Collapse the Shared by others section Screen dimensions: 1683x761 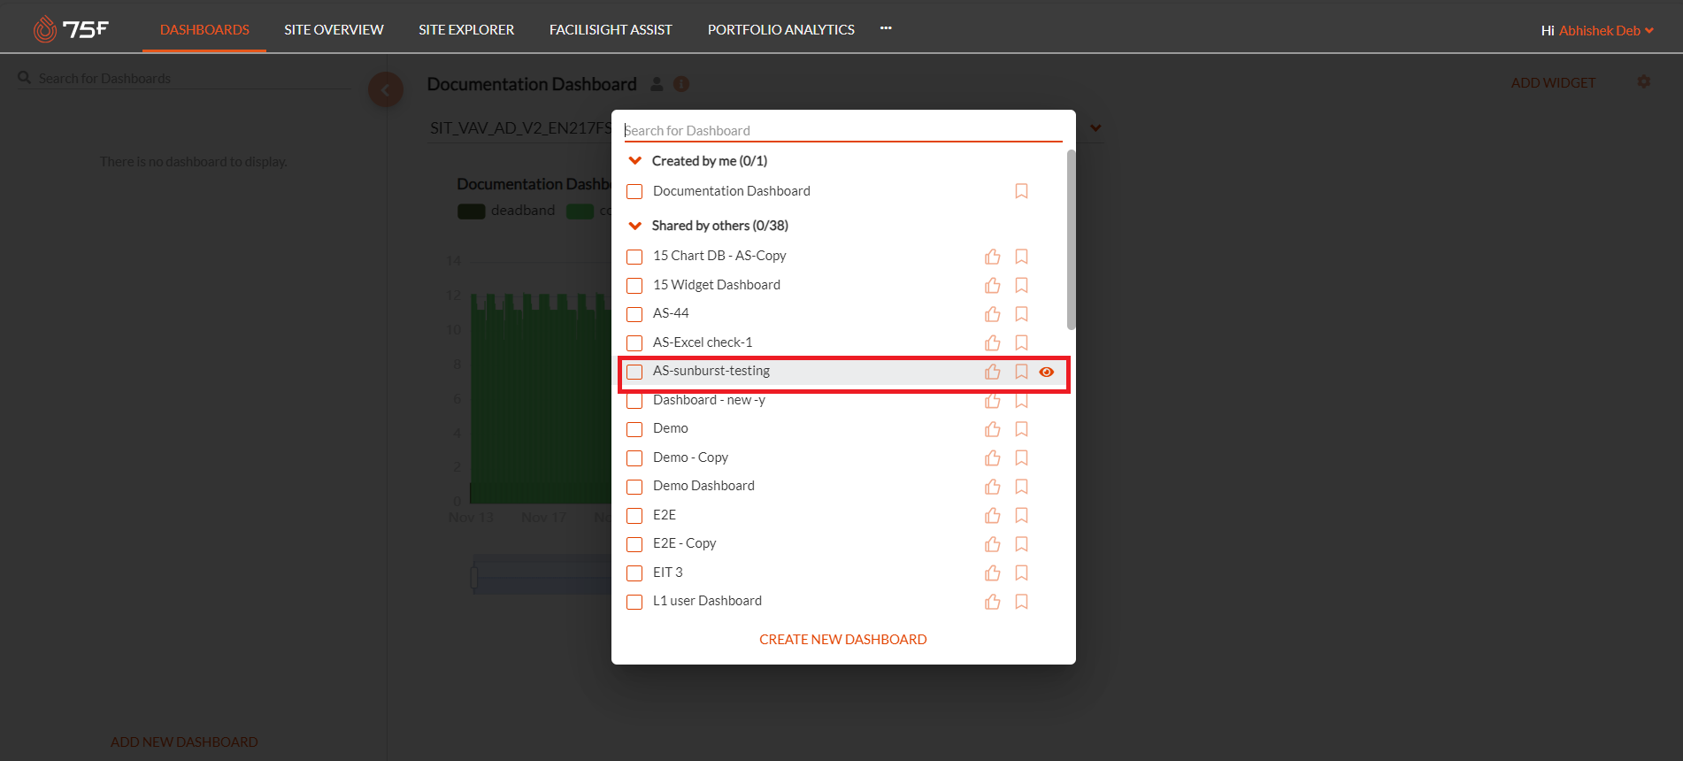634,226
